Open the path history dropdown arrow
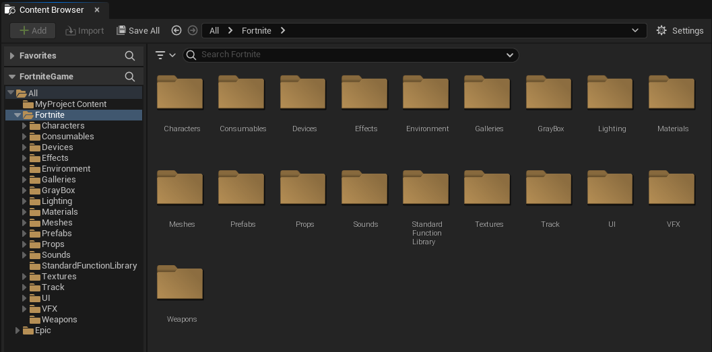712x352 pixels. point(635,30)
